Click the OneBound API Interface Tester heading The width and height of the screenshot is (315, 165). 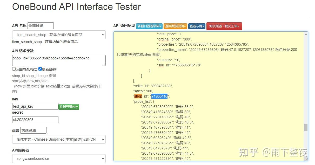[77, 7]
